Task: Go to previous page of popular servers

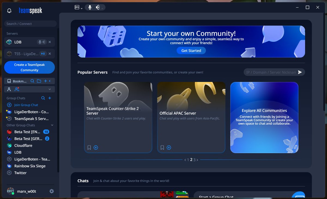Action: [185, 160]
